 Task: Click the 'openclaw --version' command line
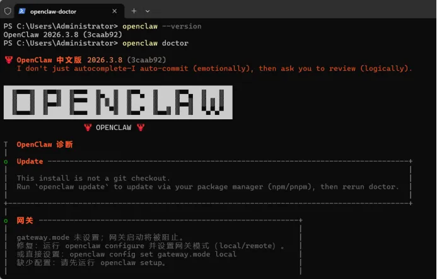[162, 27]
